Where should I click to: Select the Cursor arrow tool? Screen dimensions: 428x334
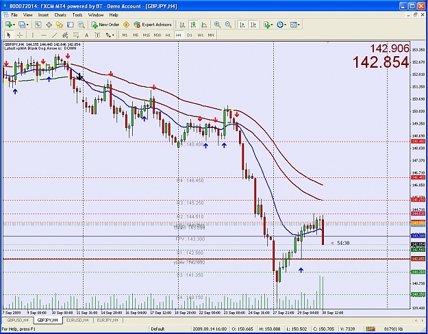click(8, 35)
